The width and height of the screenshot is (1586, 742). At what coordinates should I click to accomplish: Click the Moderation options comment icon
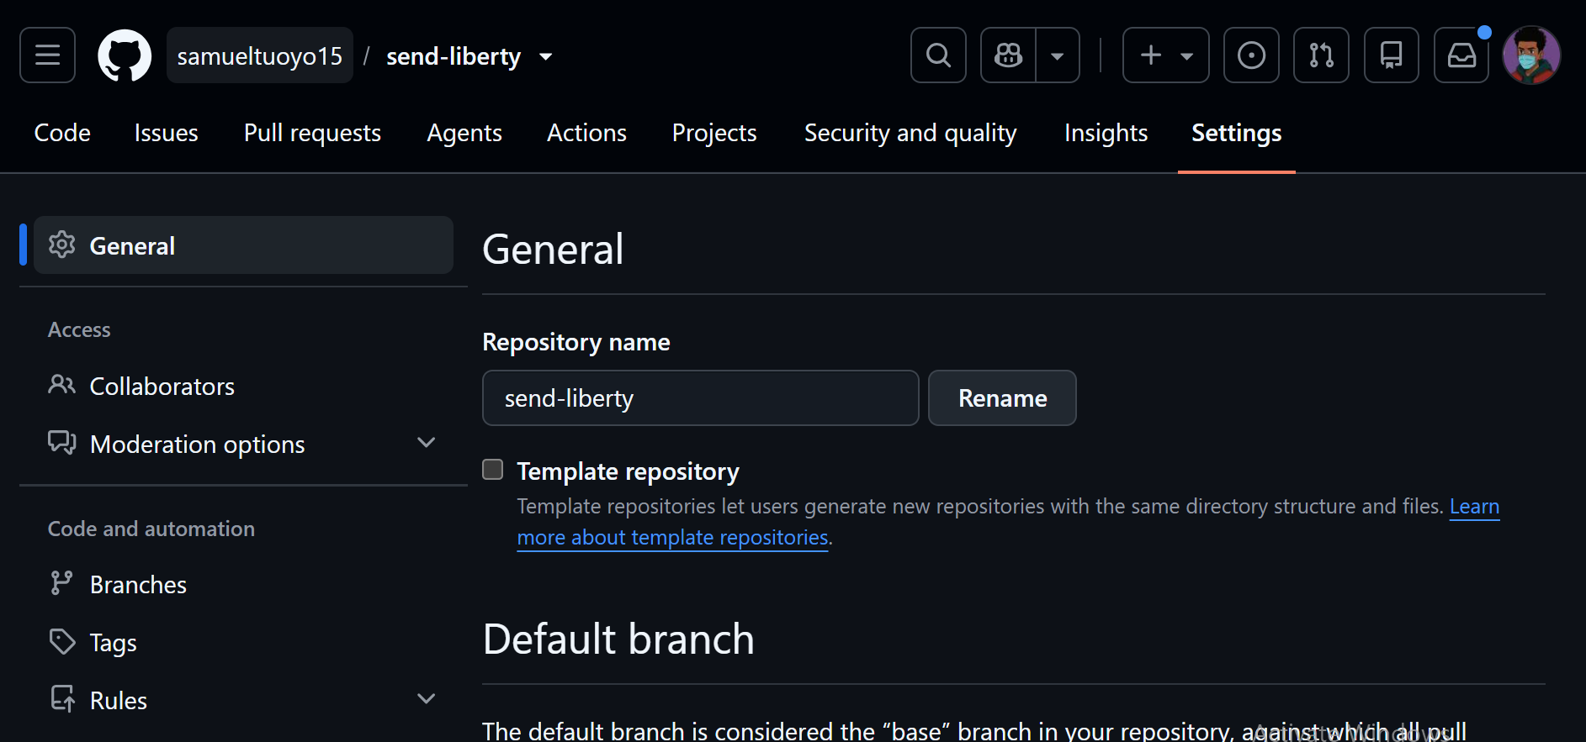click(x=62, y=443)
